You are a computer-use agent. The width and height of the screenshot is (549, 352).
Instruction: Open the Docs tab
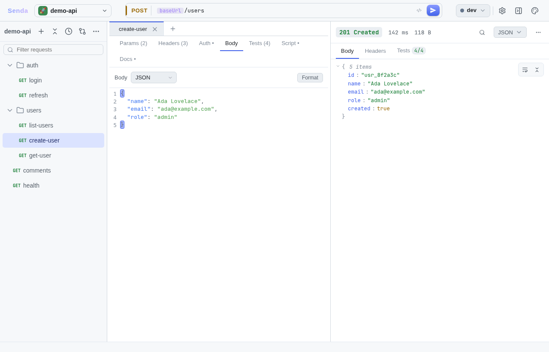tap(128, 59)
